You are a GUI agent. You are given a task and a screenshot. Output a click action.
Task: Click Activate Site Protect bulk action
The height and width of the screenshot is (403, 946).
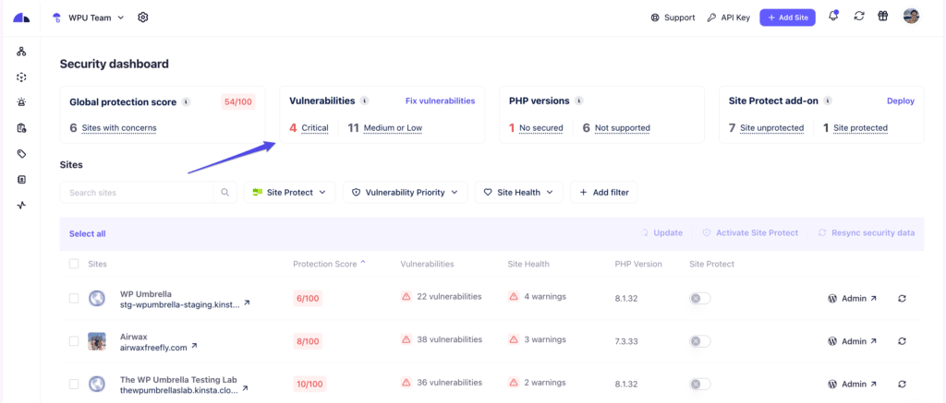(x=750, y=232)
